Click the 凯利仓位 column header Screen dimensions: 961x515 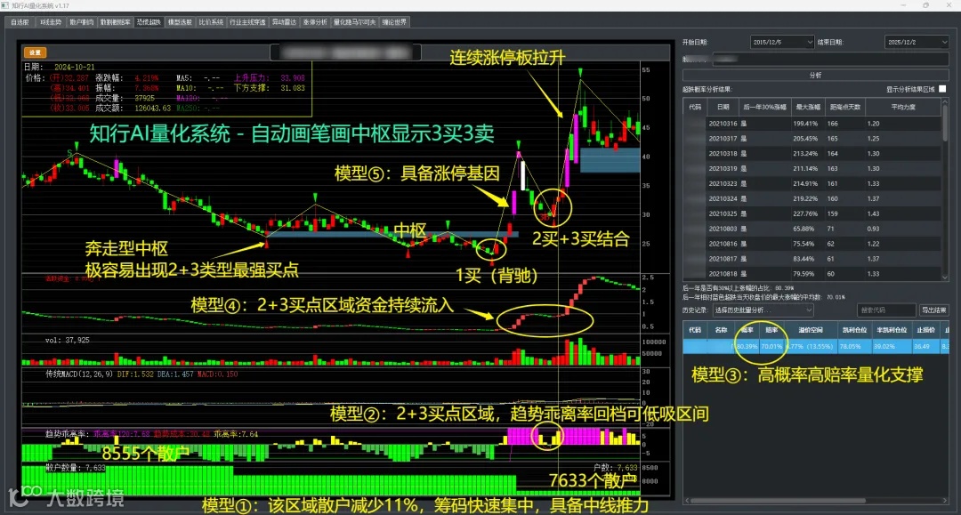(x=854, y=330)
